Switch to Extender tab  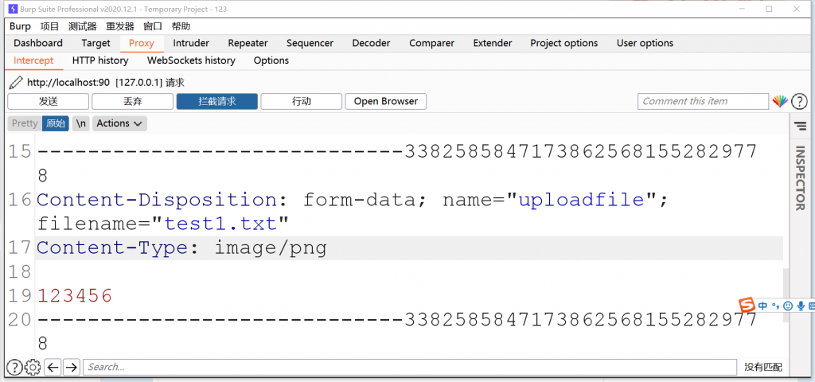tap(493, 43)
